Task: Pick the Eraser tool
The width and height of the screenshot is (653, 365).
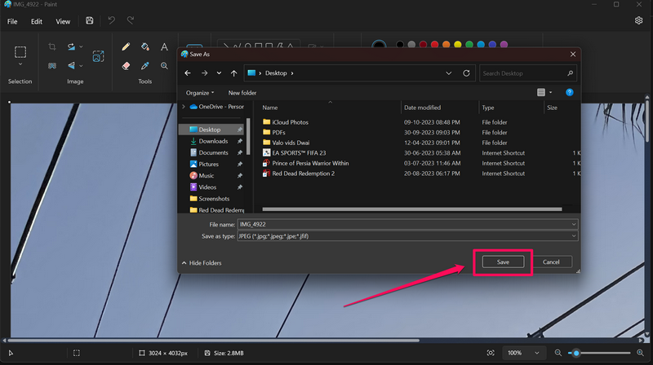Action: coord(126,66)
